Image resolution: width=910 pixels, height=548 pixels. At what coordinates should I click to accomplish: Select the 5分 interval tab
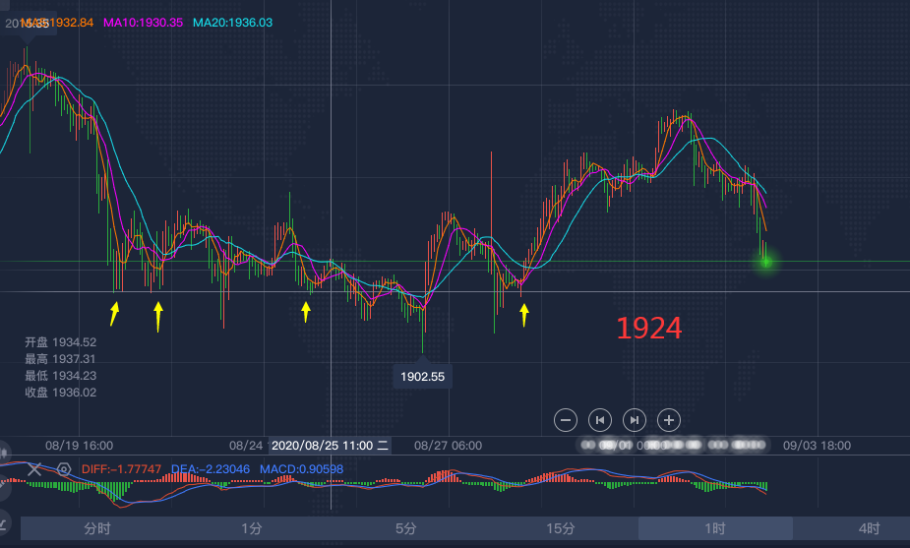pos(406,528)
